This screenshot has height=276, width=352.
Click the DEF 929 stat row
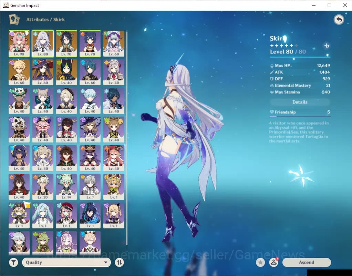[300, 79]
